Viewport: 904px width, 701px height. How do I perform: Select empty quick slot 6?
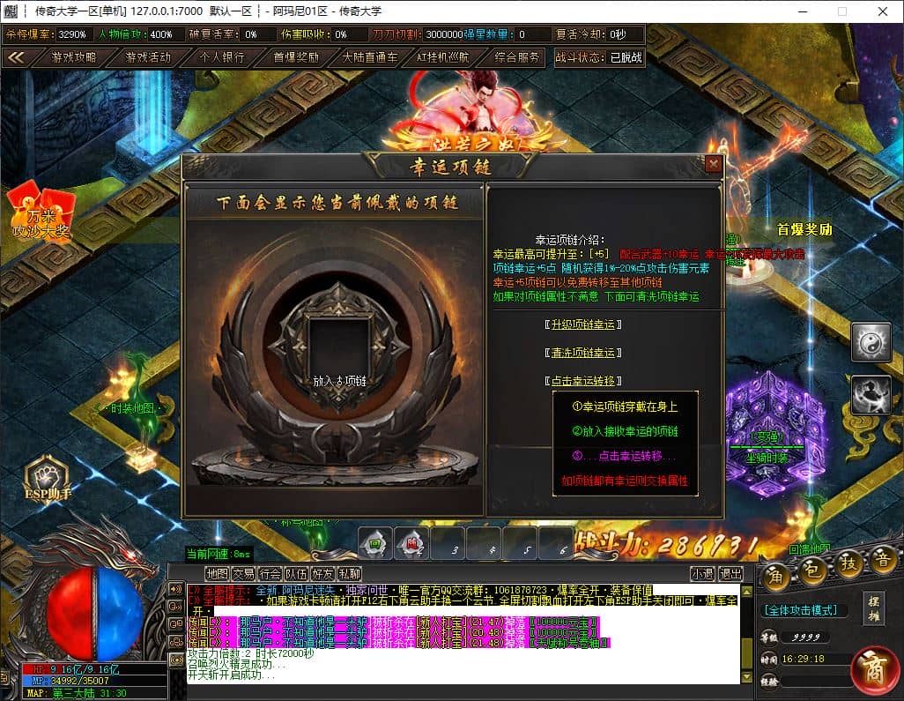556,543
